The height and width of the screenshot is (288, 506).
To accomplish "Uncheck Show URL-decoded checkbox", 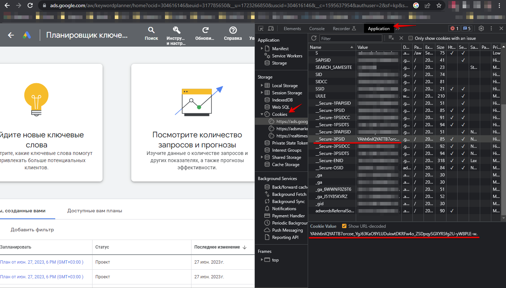I will 344,226.
